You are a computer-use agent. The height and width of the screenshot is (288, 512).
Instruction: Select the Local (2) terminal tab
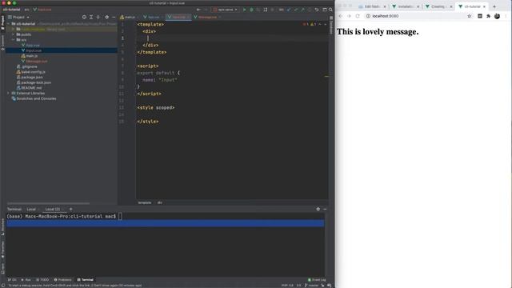[x=53, y=209]
